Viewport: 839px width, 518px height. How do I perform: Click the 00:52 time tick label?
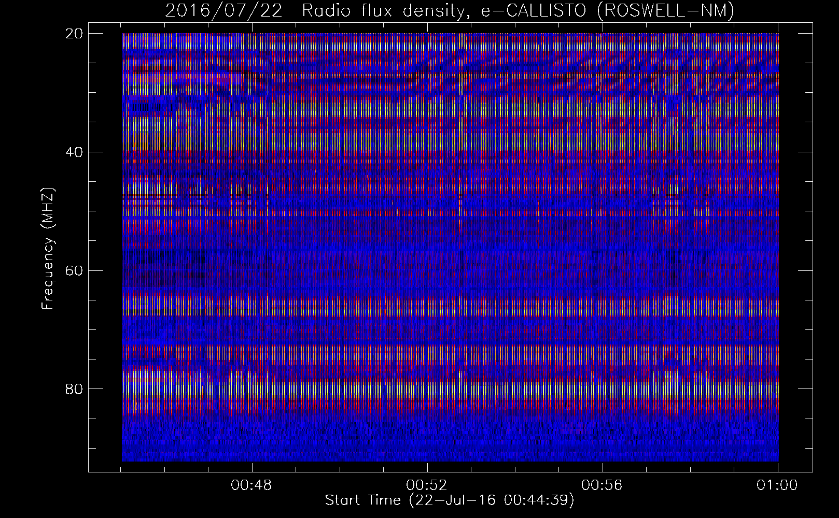point(427,485)
